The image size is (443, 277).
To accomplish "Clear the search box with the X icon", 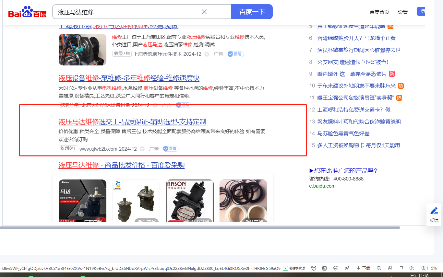I will click(x=204, y=12).
